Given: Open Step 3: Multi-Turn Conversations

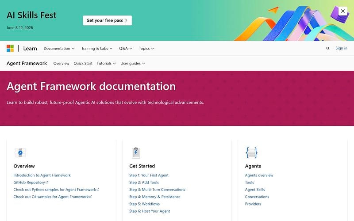Looking at the screenshot, I should coord(157,190).
